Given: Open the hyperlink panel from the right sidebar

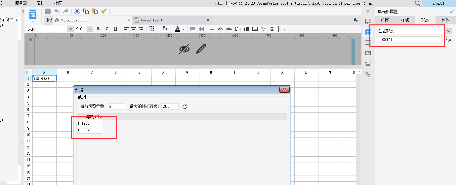Looking at the screenshot, I should pyautogui.click(x=368, y=74).
